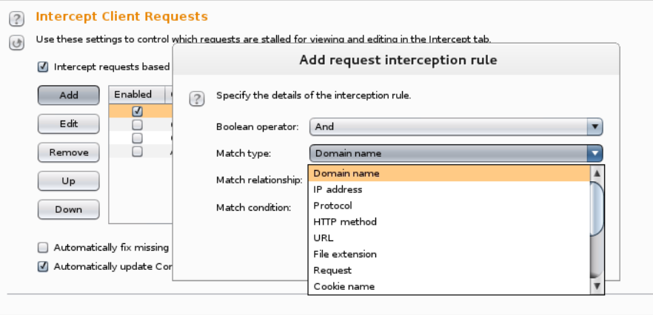Image resolution: width=653 pixels, height=315 pixels.
Task: Select HTTP method option
Action: 344,222
